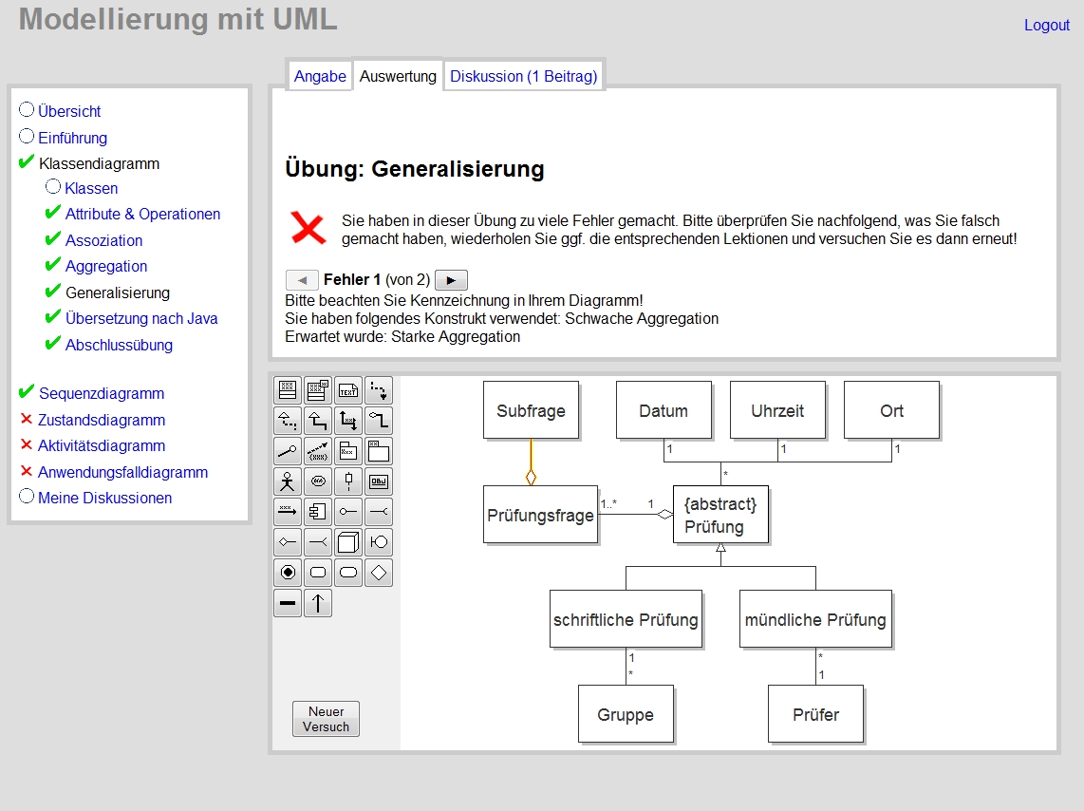Click the Gruppe class box

pos(626,714)
